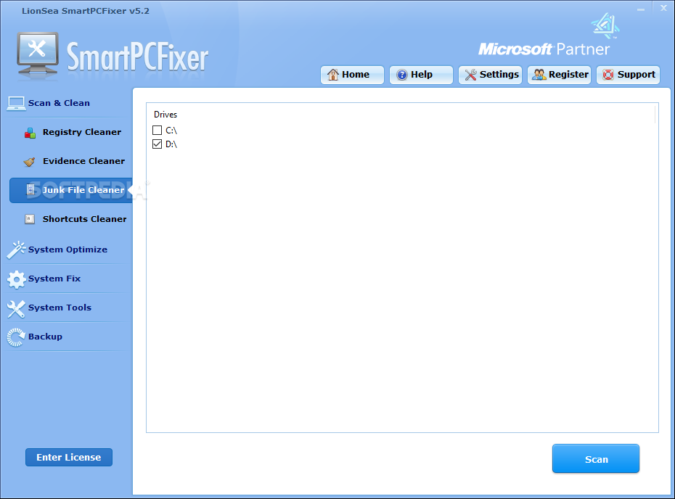675x499 pixels.
Task: Select Junk File Cleaner entry
Action: (x=71, y=190)
